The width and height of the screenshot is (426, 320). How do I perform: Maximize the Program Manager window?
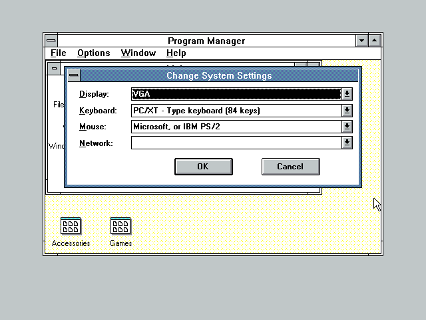tap(375, 41)
